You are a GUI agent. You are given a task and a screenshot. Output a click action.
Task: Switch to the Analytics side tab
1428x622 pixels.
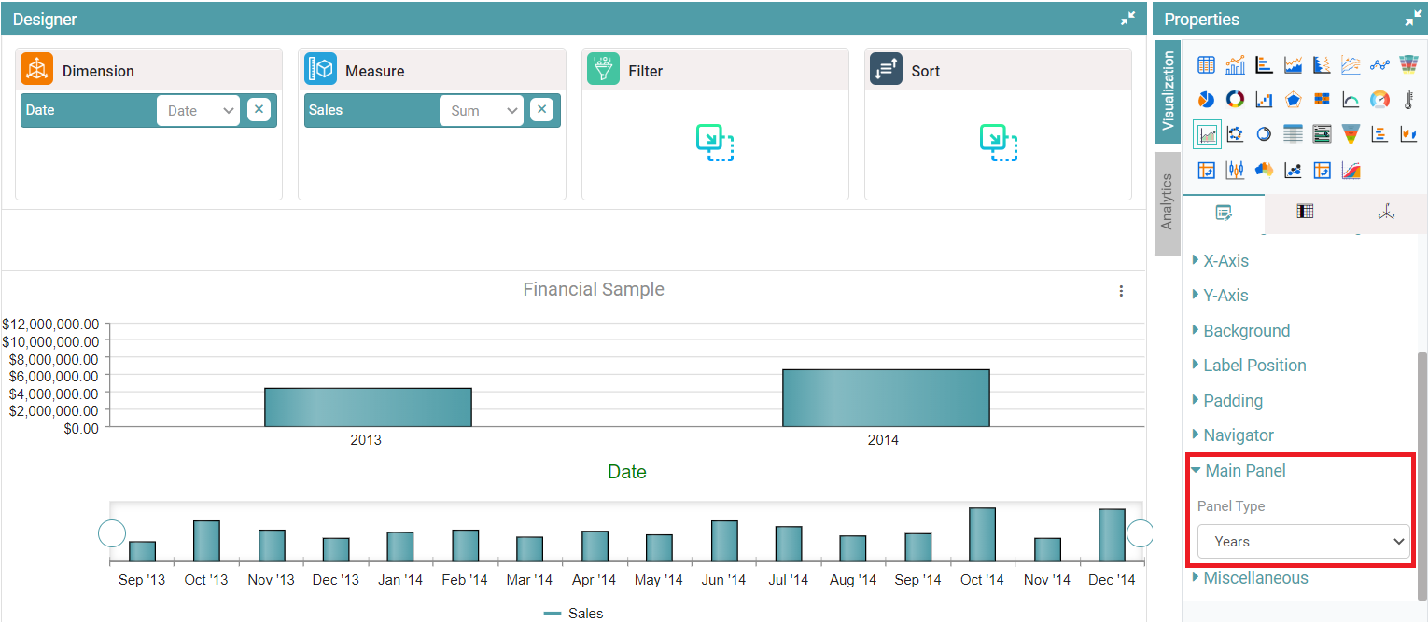coord(1167,201)
